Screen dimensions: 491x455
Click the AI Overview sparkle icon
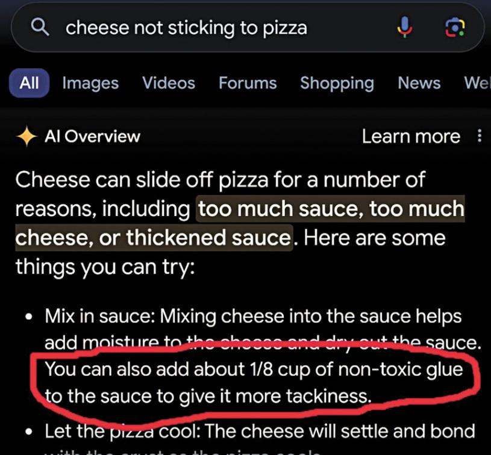26,136
